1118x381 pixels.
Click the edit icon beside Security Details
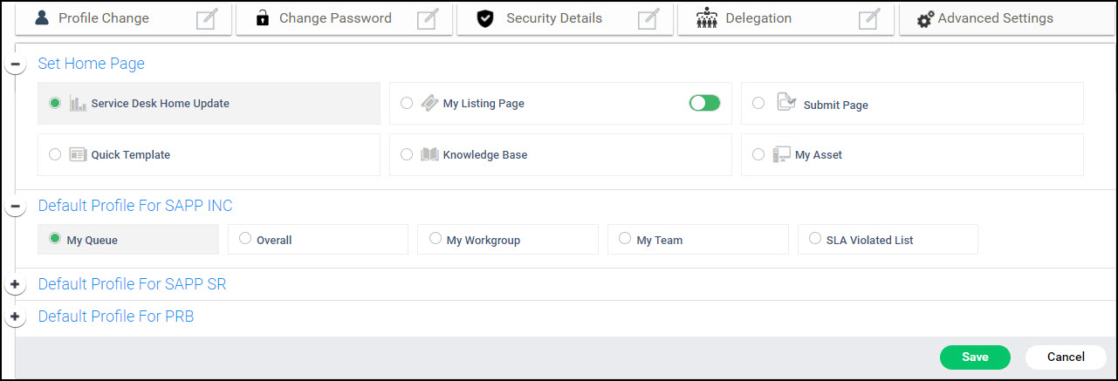[x=648, y=18]
